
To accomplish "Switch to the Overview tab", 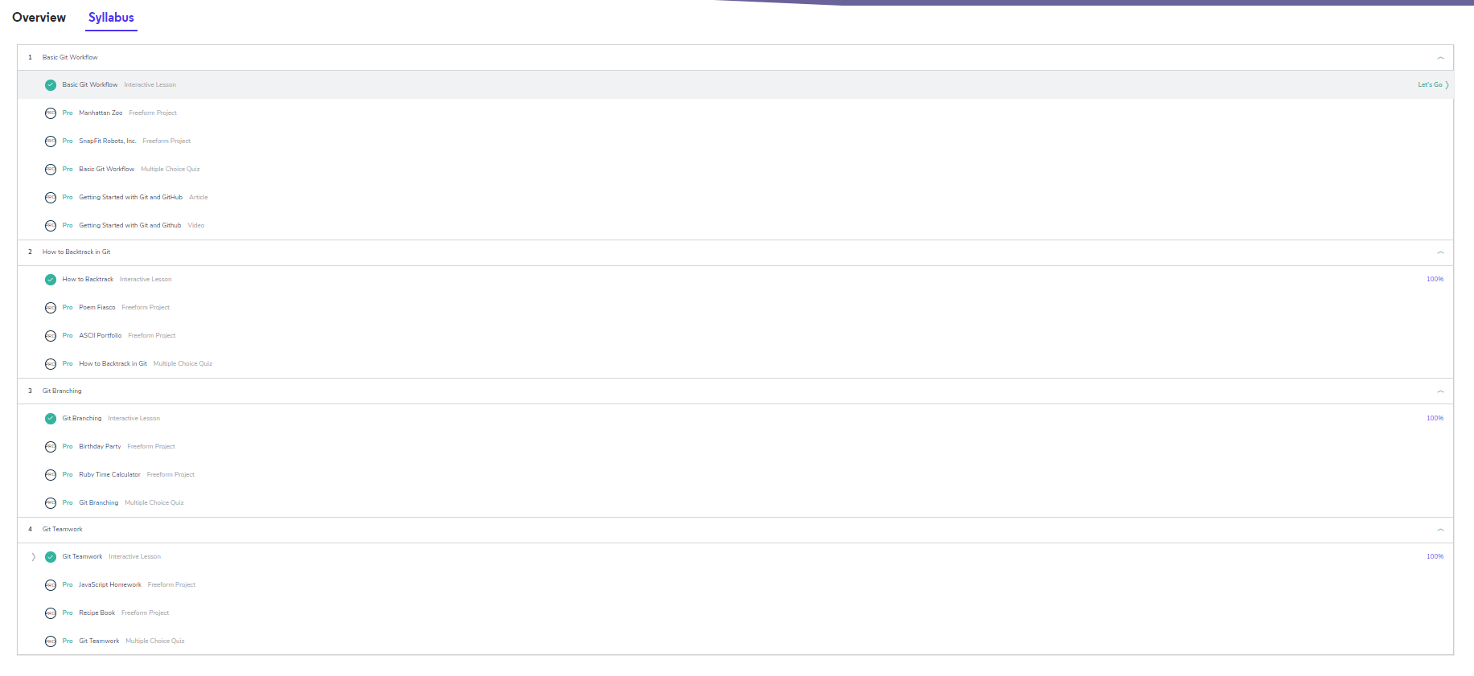I will click(39, 18).
